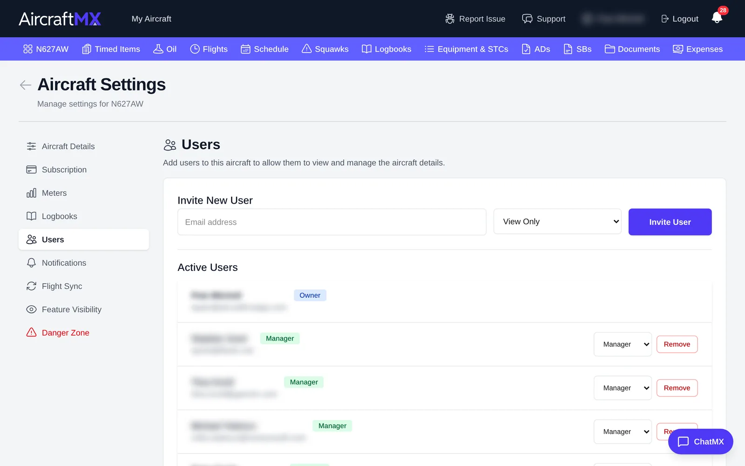Image resolution: width=745 pixels, height=466 pixels.
Task: Open Flight Sync settings section
Action: pos(84,286)
